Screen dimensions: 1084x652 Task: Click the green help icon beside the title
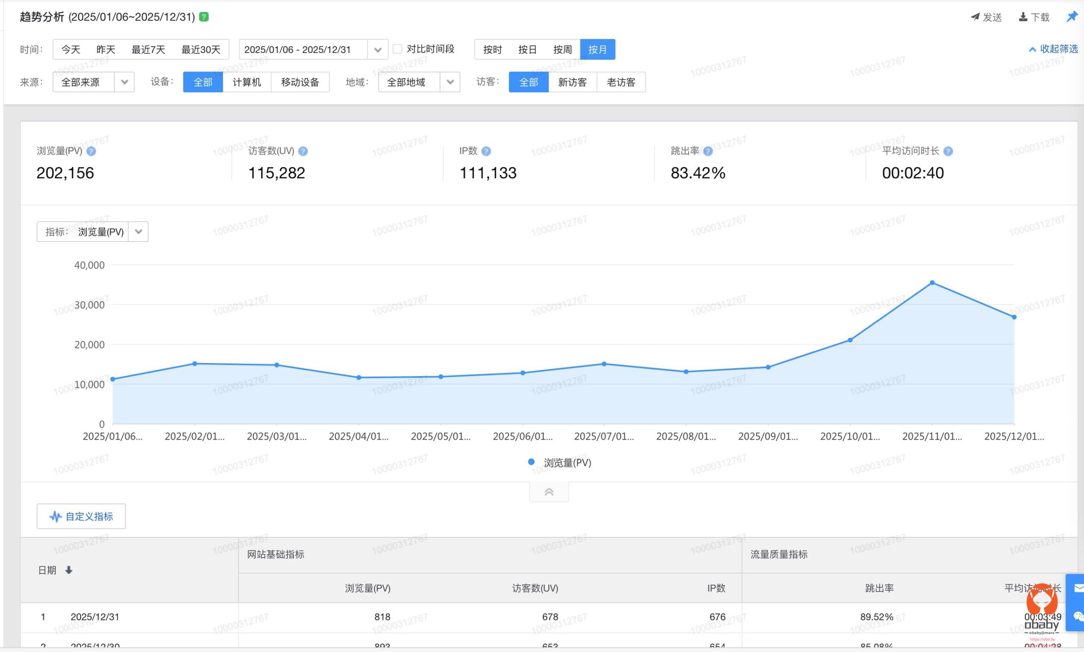click(204, 17)
